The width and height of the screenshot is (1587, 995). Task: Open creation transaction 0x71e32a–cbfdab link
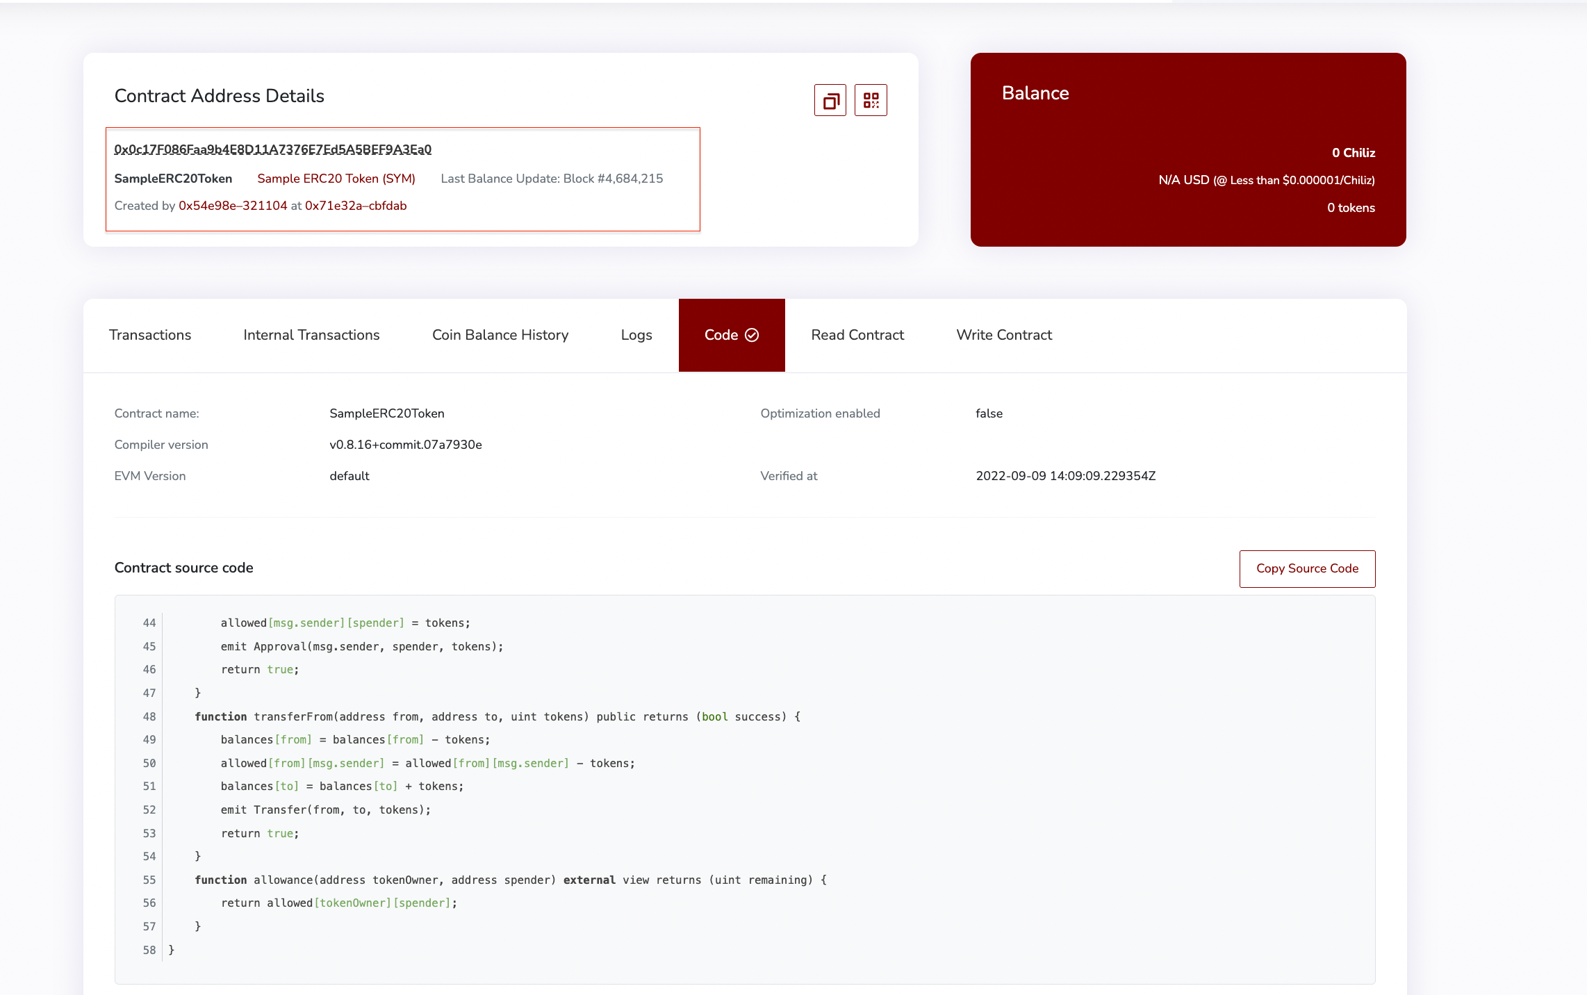[x=356, y=206]
